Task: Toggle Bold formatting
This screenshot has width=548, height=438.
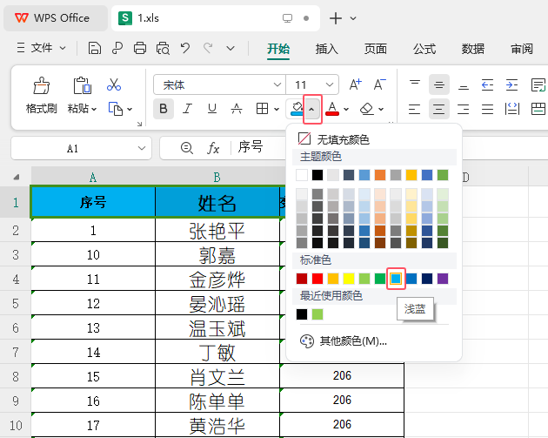Action: [x=164, y=109]
